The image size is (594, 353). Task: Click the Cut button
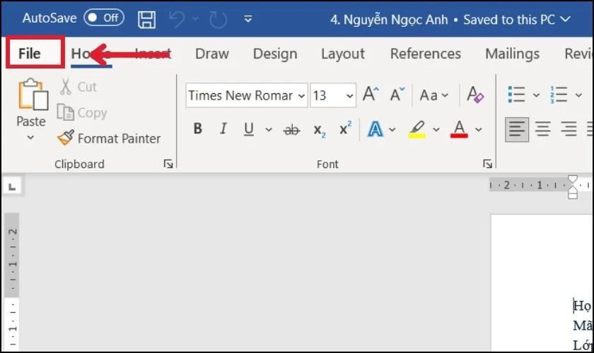78,87
